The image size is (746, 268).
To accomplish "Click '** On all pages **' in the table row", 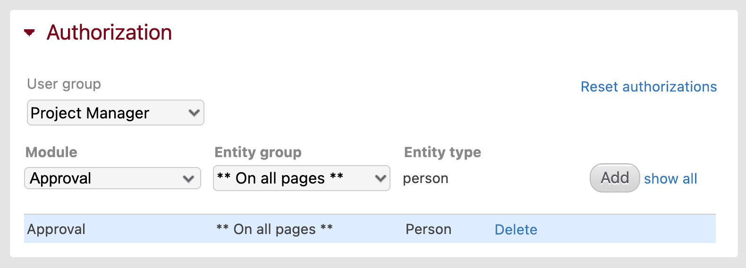I will click(274, 229).
